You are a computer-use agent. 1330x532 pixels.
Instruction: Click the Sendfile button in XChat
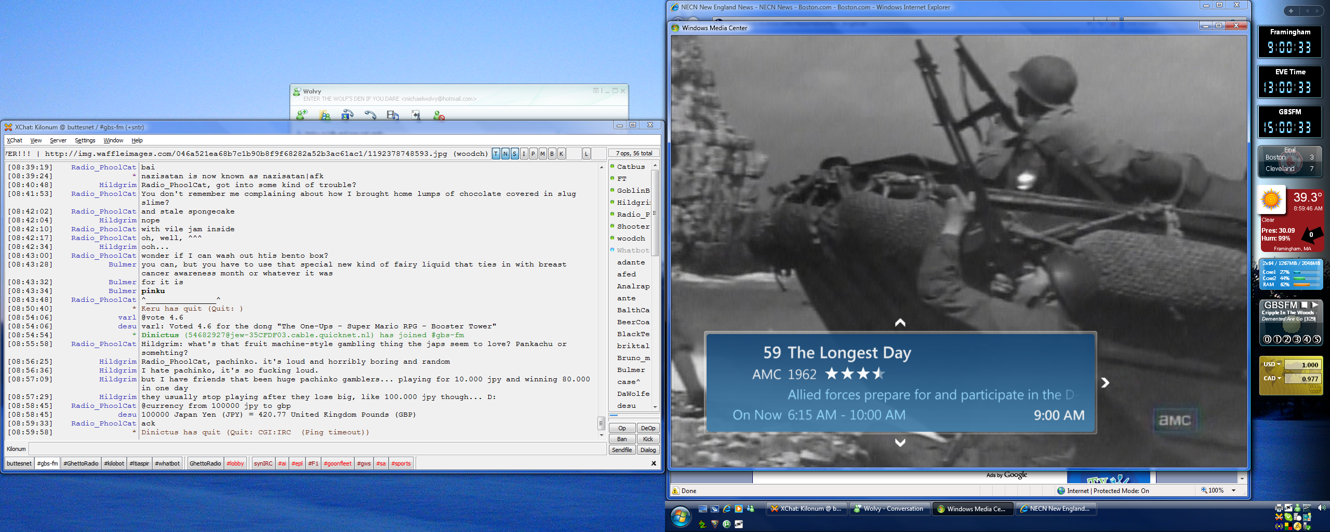[622, 450]
